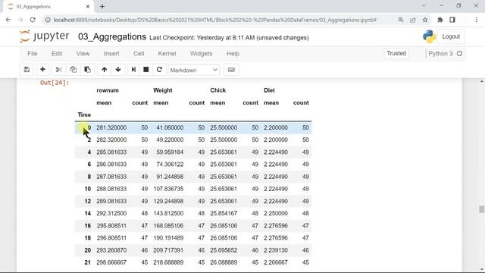Screen dimensions: 485x273
Task: Click the rownum value 293.260870
Action: tap(111, 250)
